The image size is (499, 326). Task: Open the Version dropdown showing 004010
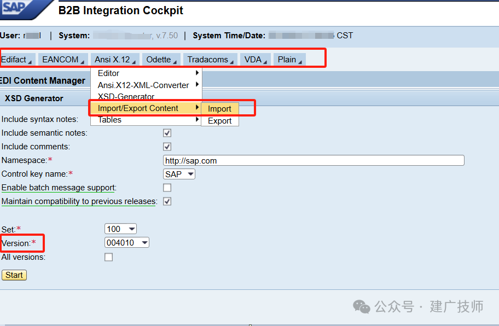pyautogui.click(x=126, y=243)
